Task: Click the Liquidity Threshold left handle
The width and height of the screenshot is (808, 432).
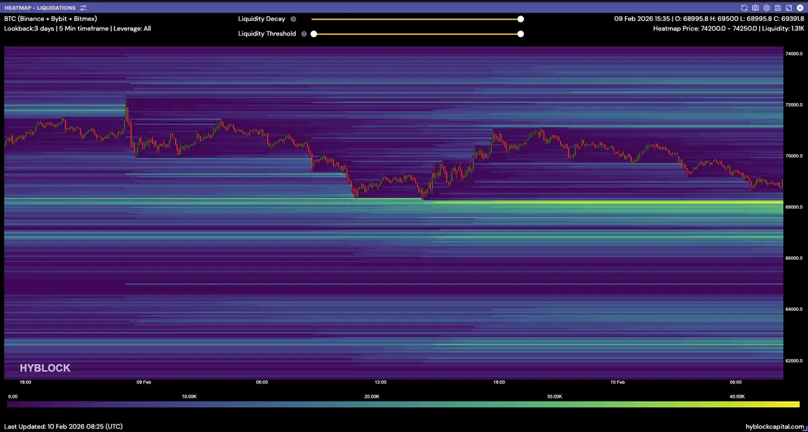Action: (312, 34)
